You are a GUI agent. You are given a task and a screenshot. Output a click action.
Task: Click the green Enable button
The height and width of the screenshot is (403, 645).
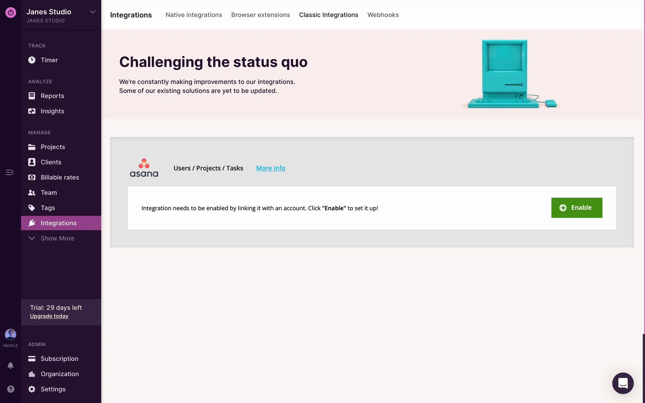tap(576, 208)
